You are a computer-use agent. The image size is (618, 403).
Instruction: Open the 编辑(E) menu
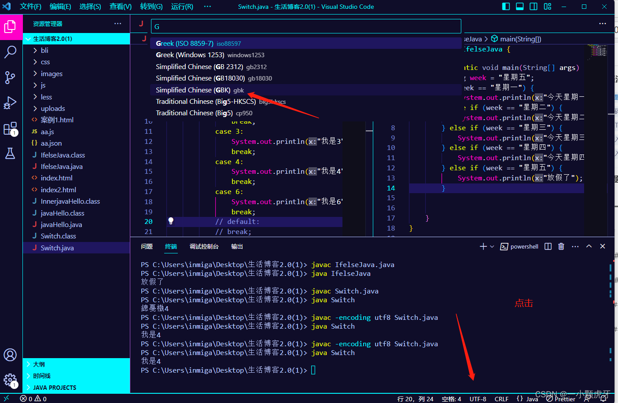point(60,7)
